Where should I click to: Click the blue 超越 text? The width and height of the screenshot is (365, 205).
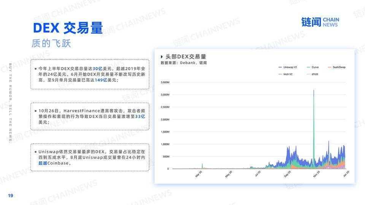43,163
